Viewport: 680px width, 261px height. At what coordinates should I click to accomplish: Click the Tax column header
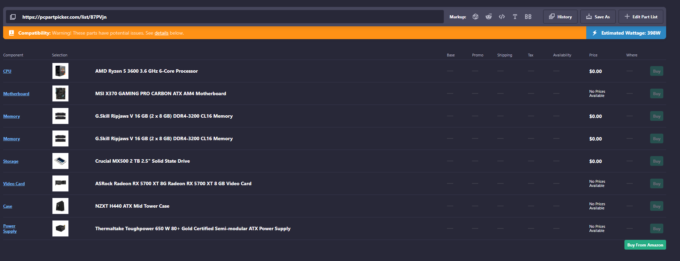pyautogui.click(x=531, y=55)
